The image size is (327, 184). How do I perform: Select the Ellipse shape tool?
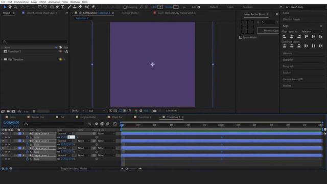[x=52, y=7]
